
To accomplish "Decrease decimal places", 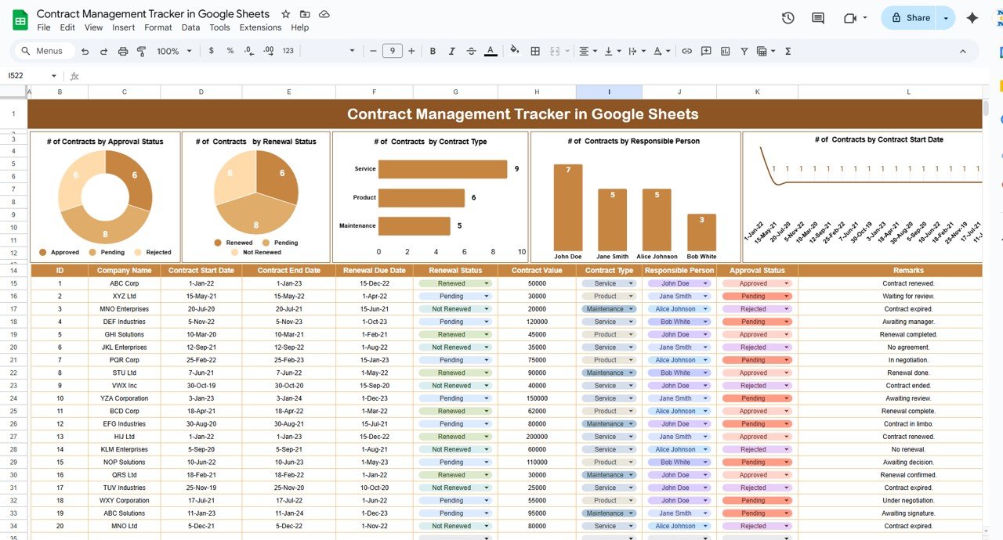I will 249,51.
